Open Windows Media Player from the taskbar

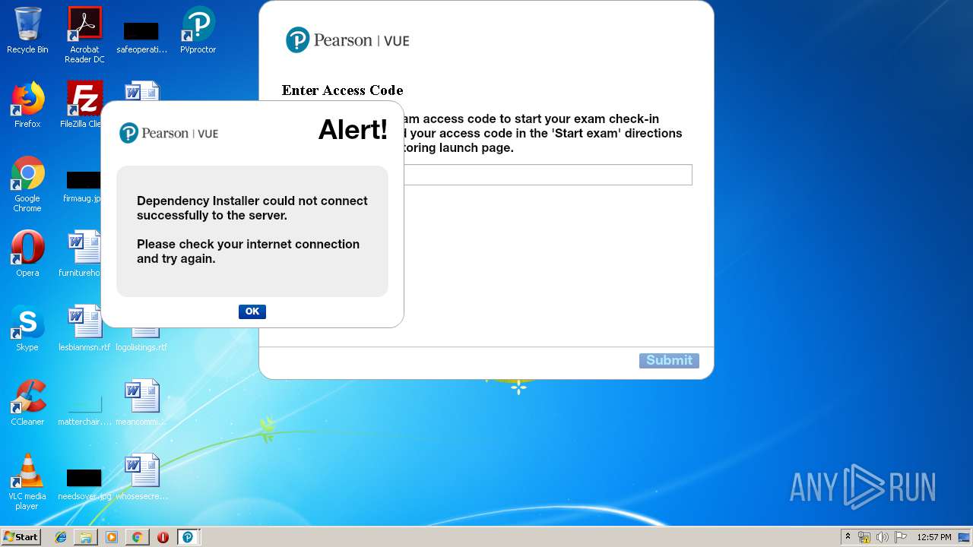112,537
